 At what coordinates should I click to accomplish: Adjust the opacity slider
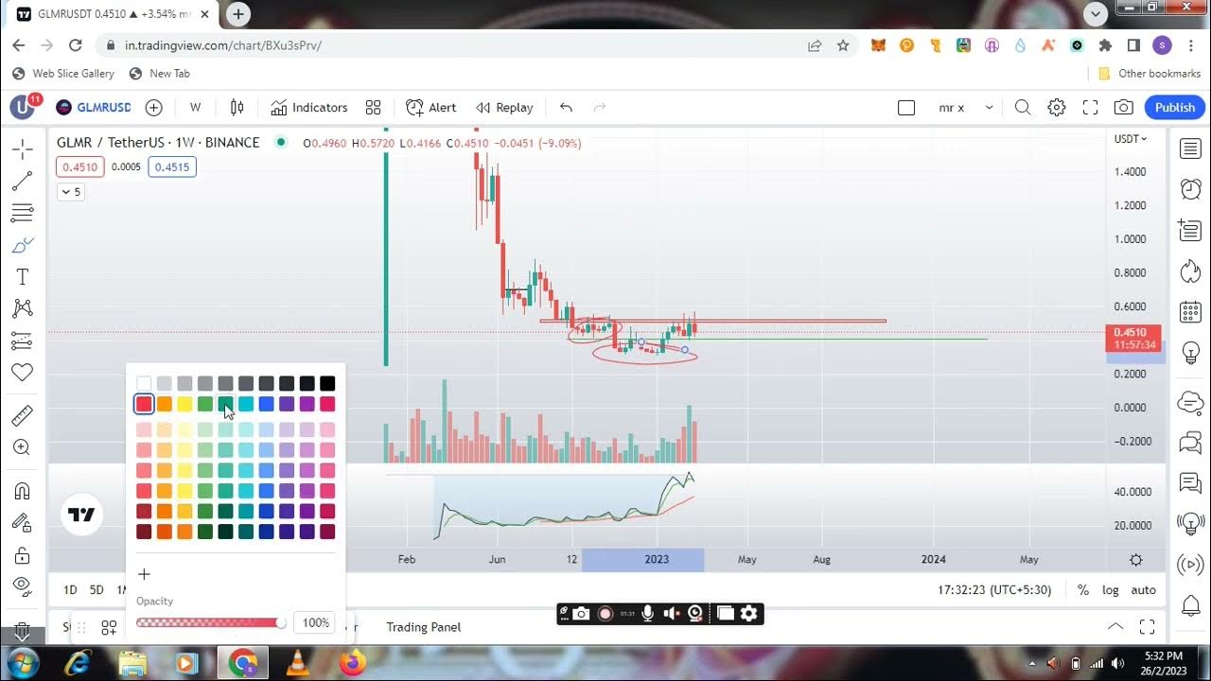pos(211,622)
